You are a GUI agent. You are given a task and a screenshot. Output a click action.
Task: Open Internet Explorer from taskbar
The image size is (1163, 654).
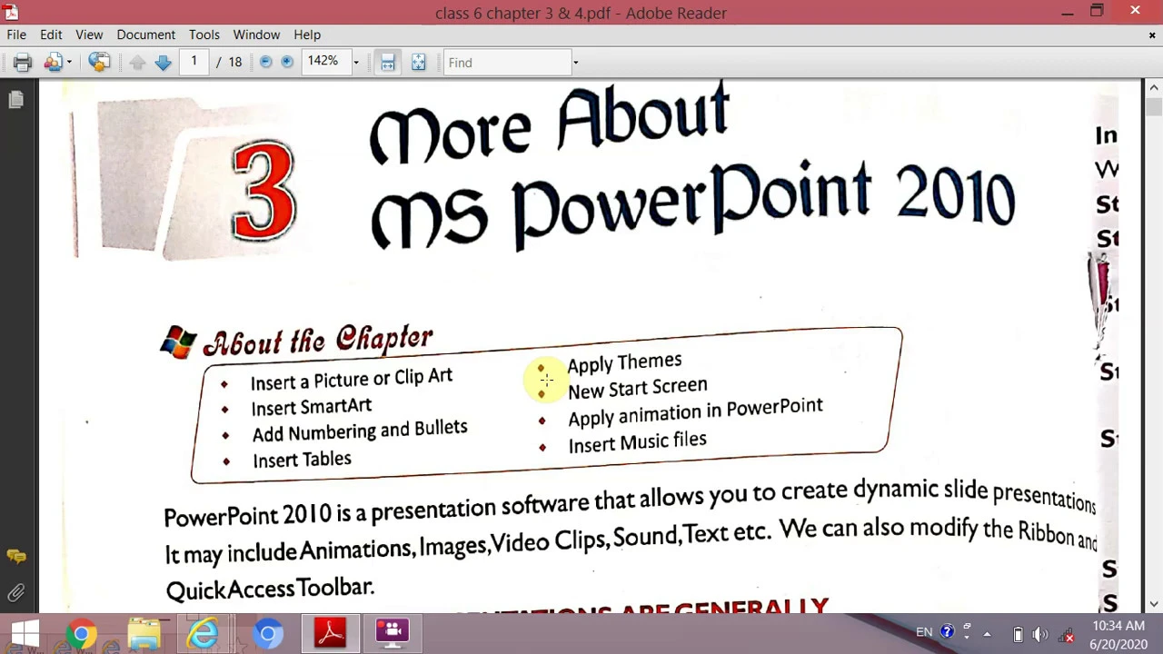204,633
